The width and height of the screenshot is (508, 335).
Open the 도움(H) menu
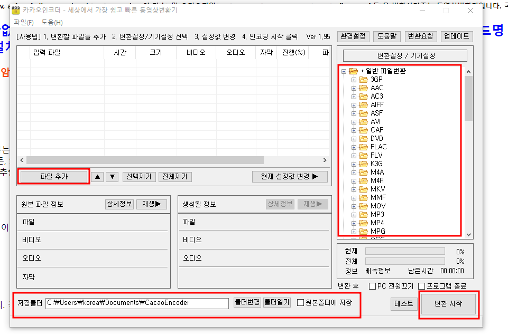point(52,22)
